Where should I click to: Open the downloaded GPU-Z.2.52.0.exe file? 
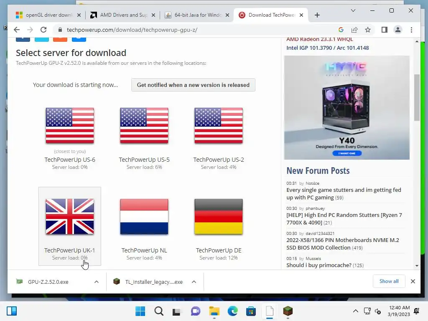(x=48, y=282)
